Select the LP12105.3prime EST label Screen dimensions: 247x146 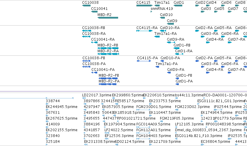(x=189, y=125)
